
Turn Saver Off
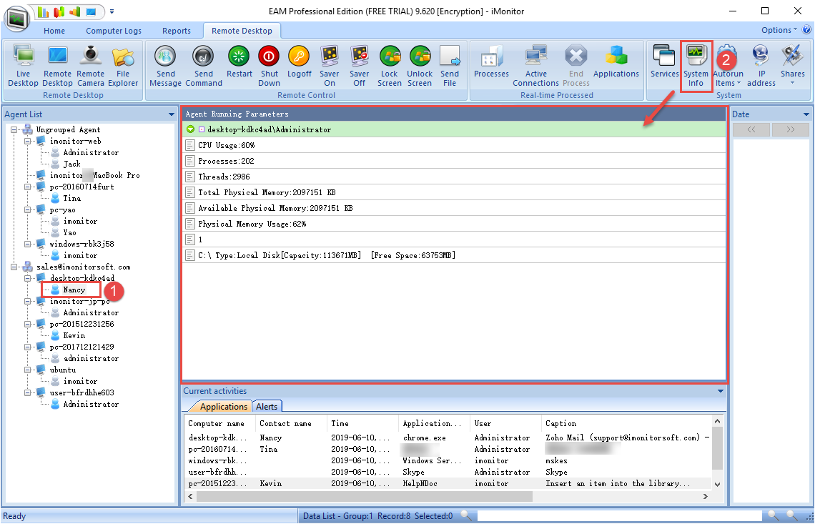click(359, 66)
